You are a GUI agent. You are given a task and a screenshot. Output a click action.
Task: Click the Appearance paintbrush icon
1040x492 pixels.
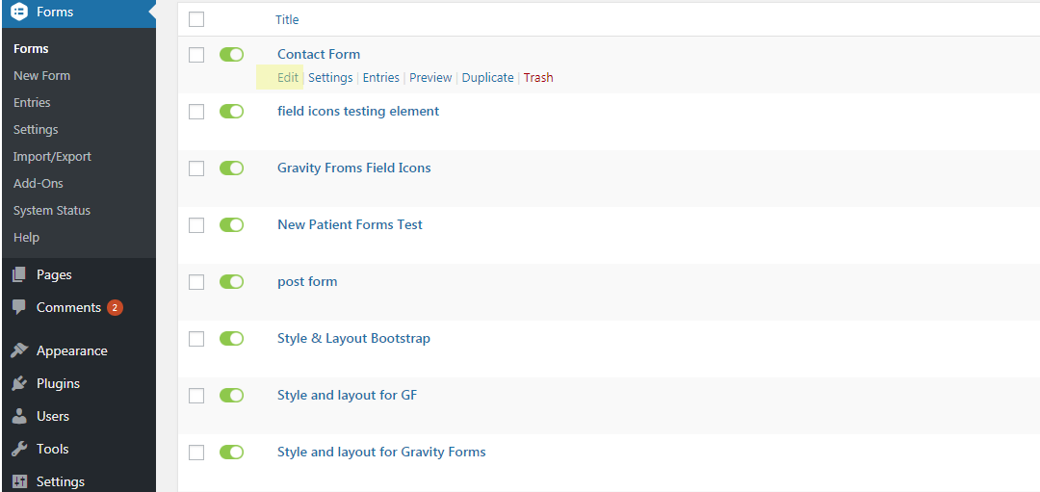[x=18, y=351]
